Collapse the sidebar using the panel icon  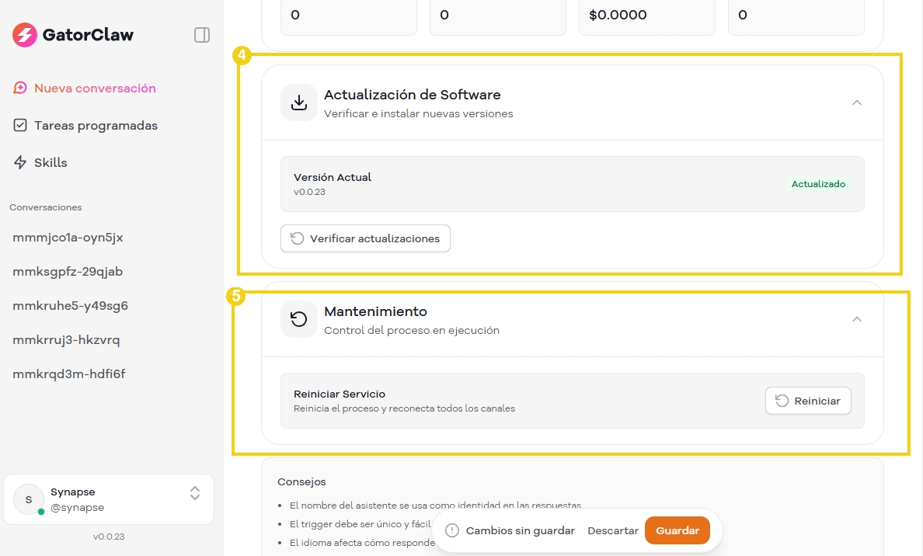[202, 35]
